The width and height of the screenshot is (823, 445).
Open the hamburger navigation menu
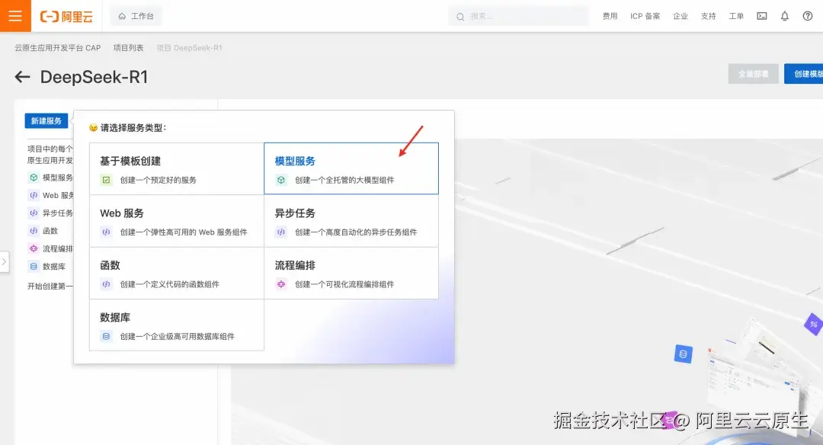(14, 15)
